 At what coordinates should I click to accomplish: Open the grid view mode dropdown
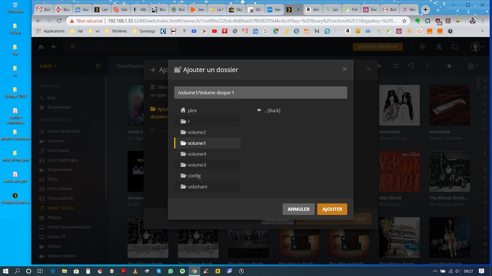tap(473, 66)
